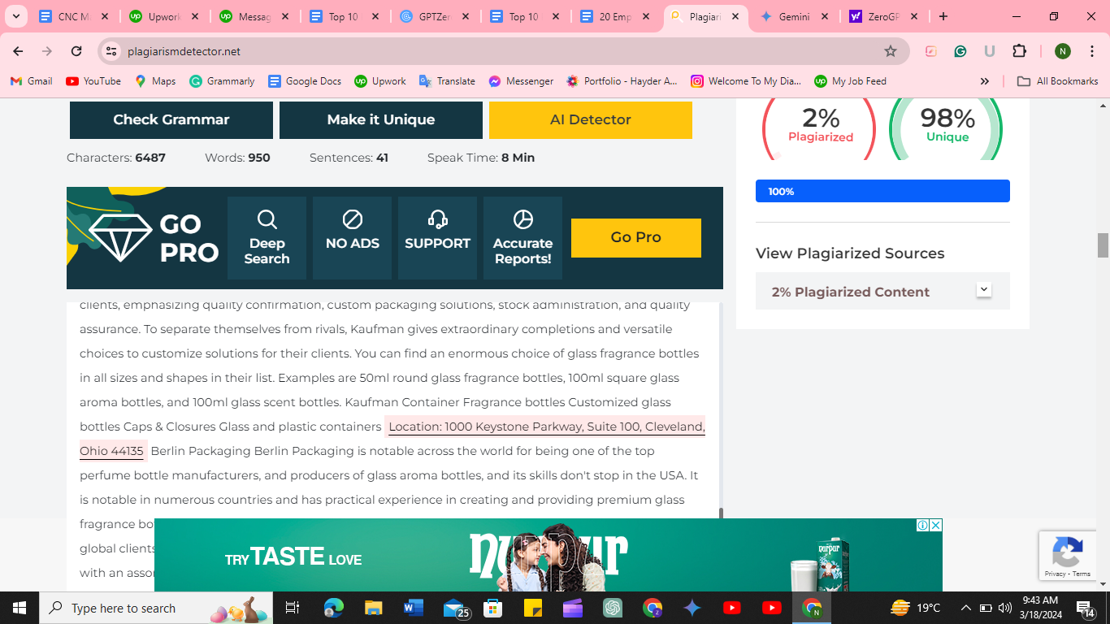The image size is (1110, 624).
Task: Open the notifications center icon
Action: [1086, 607]
